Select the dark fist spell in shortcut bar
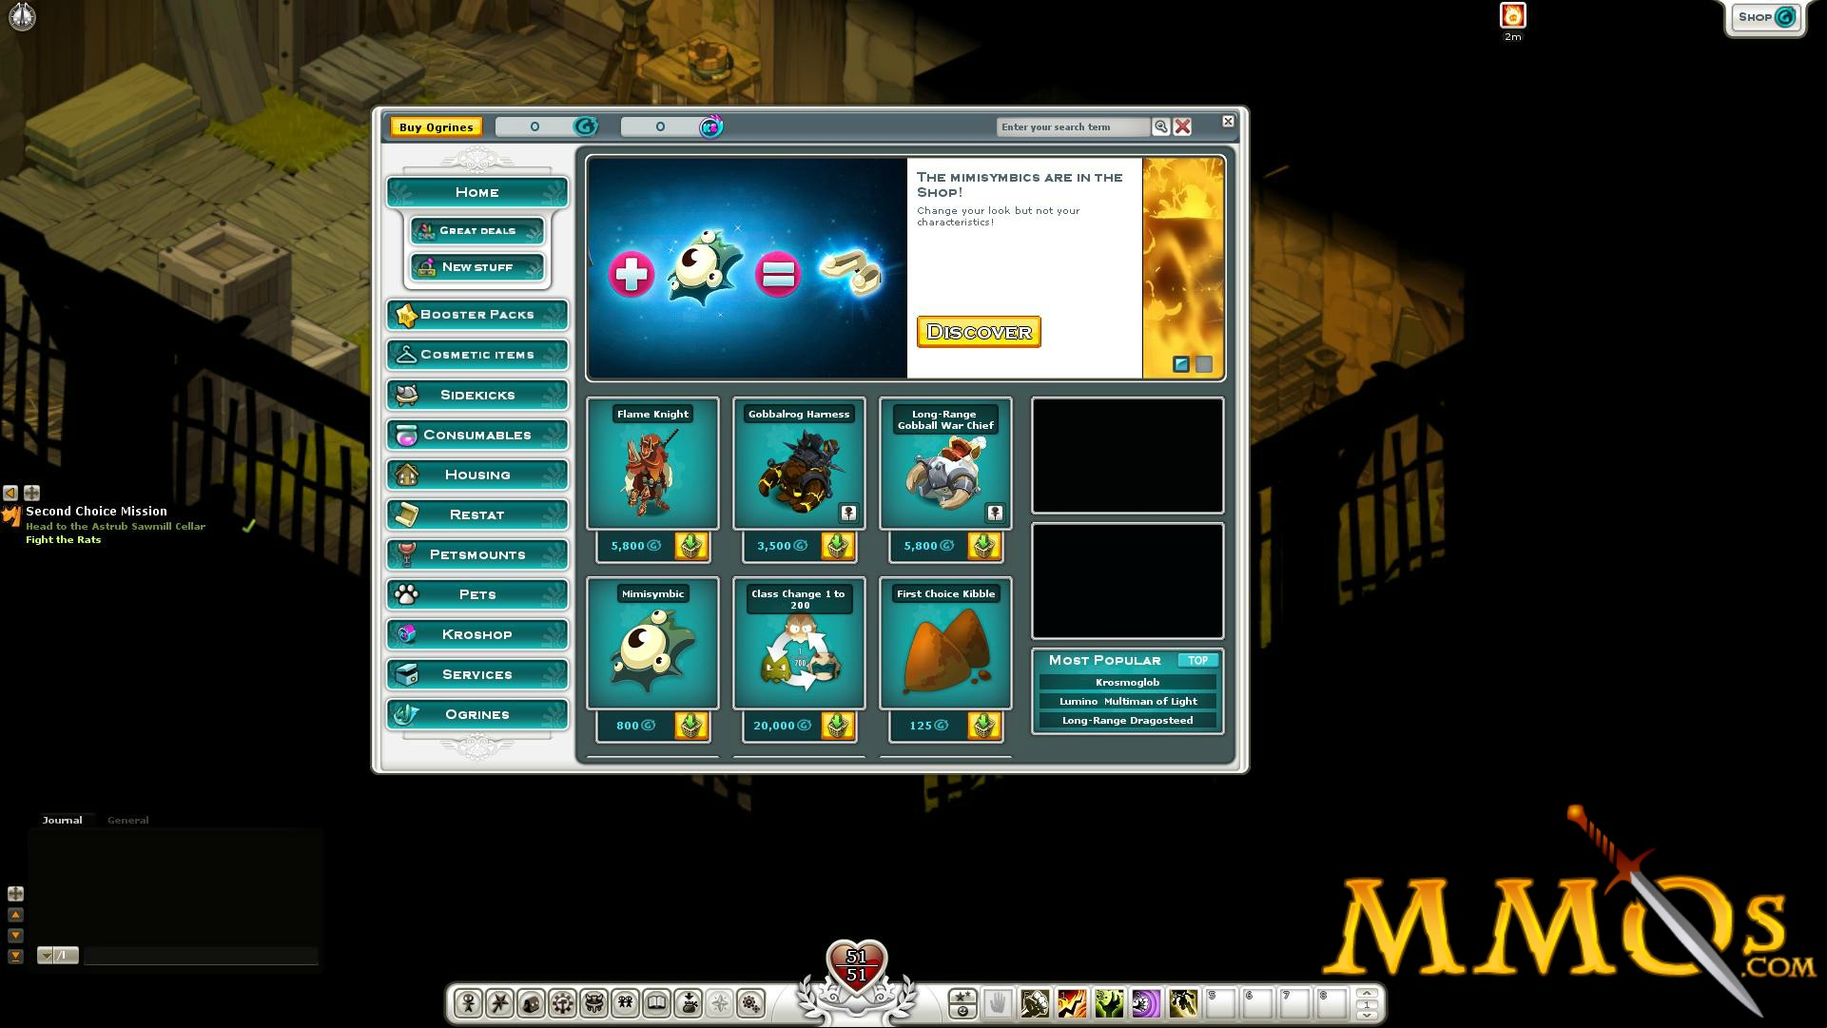This screenshot has height=1028, width=1827. [x=1035, y=1002]
